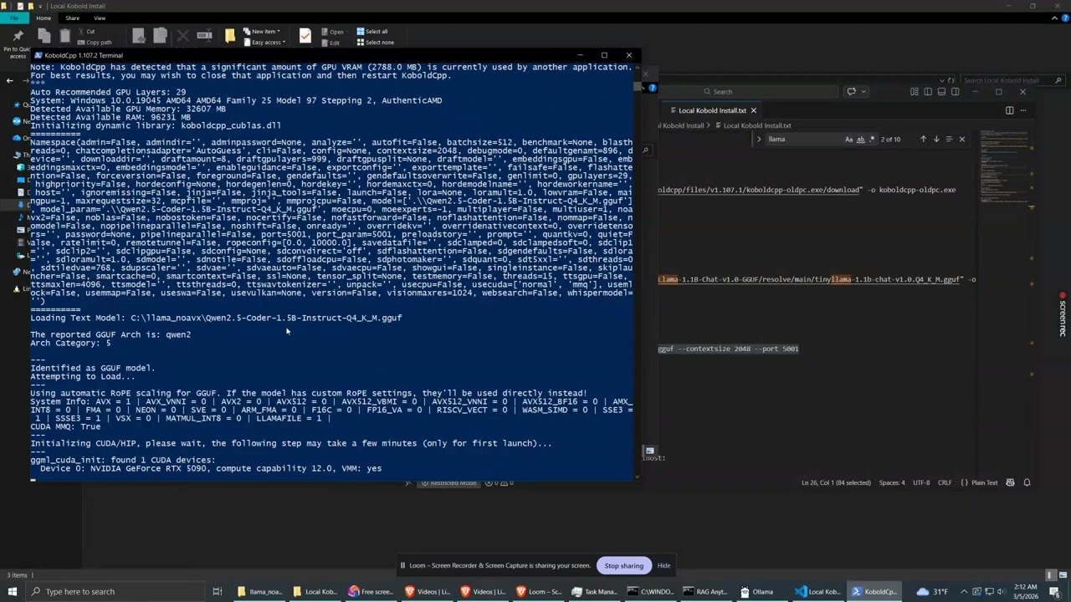Click the Explorer details view icon
Image resolution: width=1071 pixels, height=602 pixels.
(x=1051, y=574)
